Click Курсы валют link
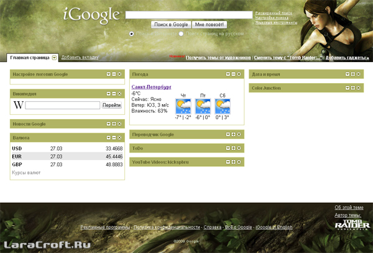 [26, 172]
